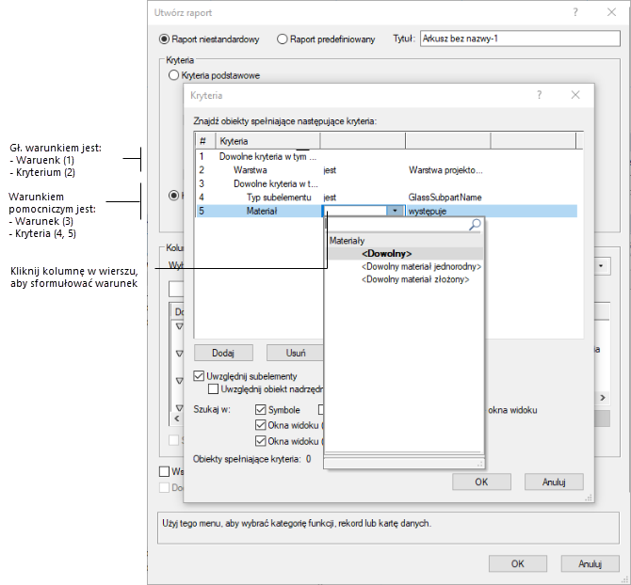This screenshot has height=585, width=631.
Task: Select the Raport predefiniowany radio button
Action: pos(282,40)
